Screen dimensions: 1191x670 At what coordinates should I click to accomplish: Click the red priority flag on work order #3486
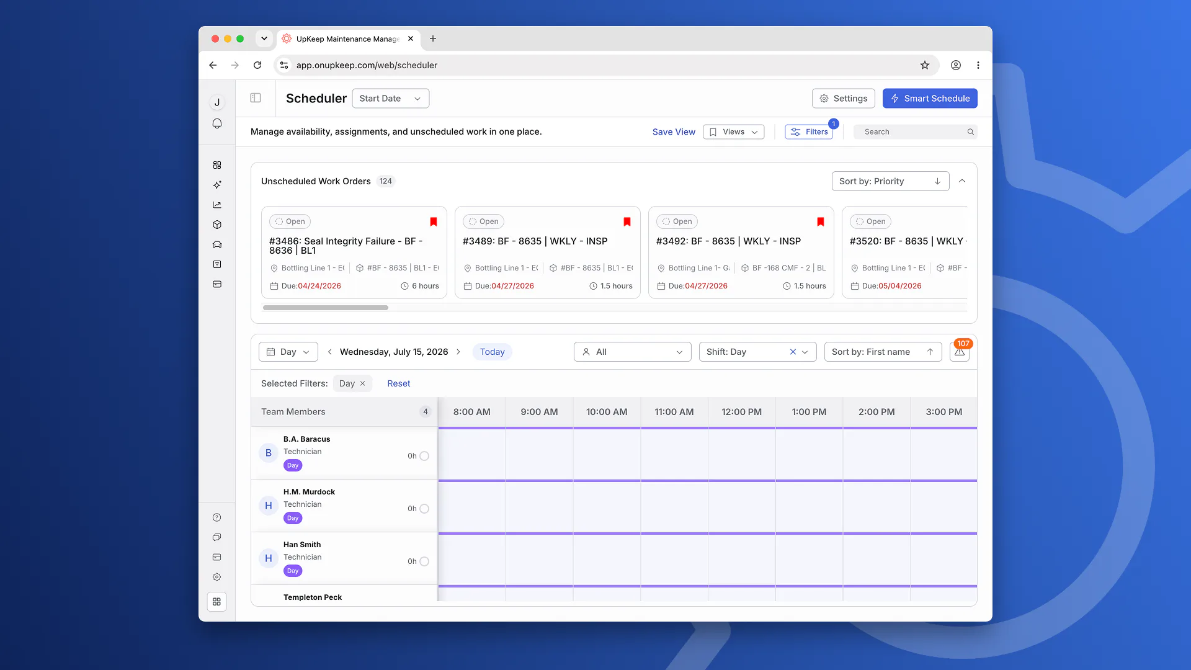pos(434,221)
